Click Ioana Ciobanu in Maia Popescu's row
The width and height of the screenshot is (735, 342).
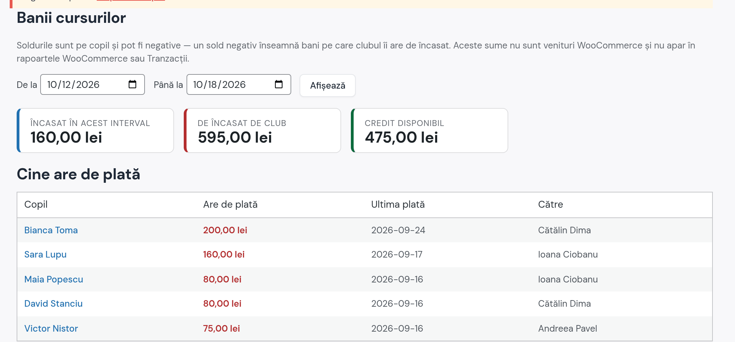568,279
